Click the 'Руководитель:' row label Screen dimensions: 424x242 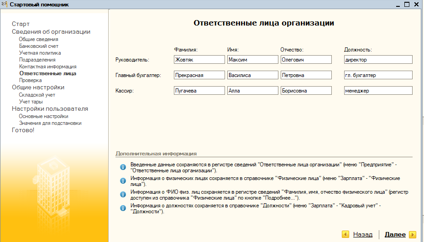132,60
